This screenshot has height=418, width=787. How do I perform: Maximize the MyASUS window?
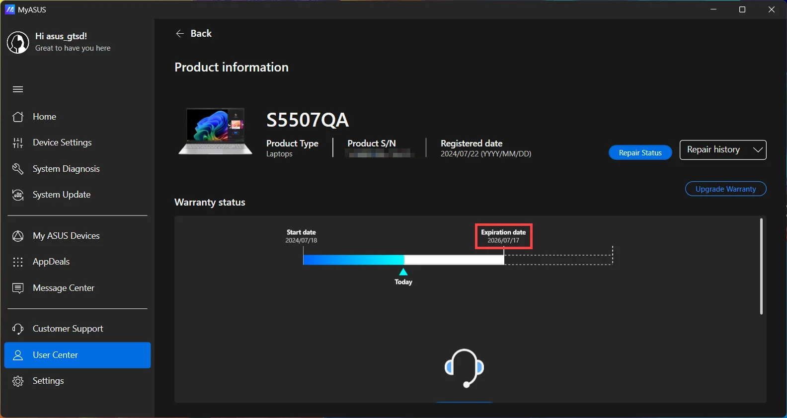[742, 9]
